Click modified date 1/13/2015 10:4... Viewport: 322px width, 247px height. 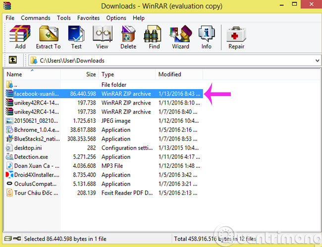click(x=178, y=148)
